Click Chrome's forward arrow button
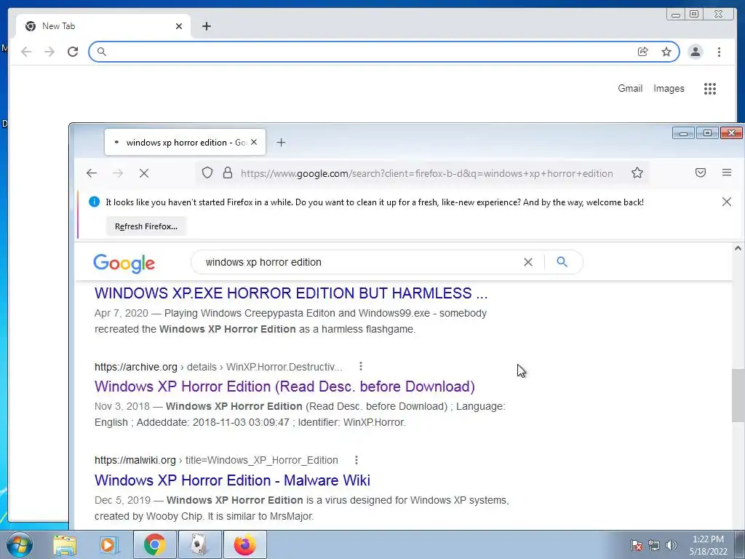 [x=49, y=52]
